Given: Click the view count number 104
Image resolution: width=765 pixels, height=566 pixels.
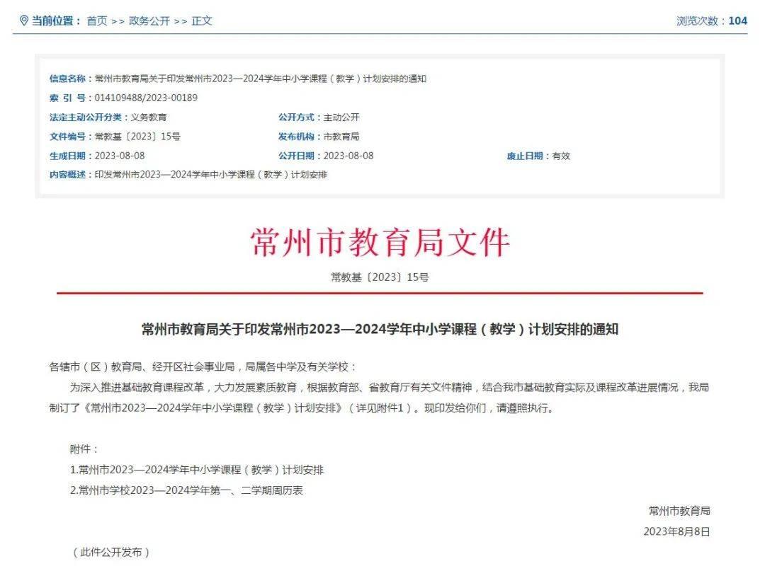Looking at the screenshot, I should click(738, 21).
